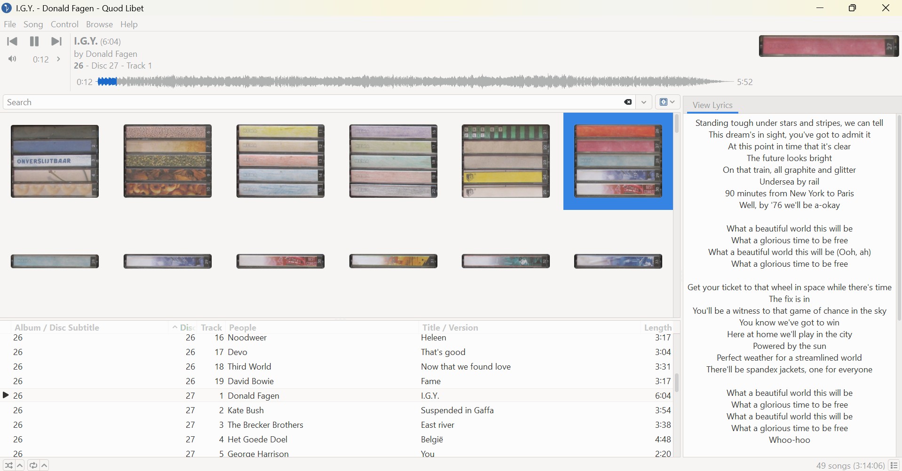Screen dimensions: 902x471
Task: Seek in the waveform progress bar
Action: point(414,82)
